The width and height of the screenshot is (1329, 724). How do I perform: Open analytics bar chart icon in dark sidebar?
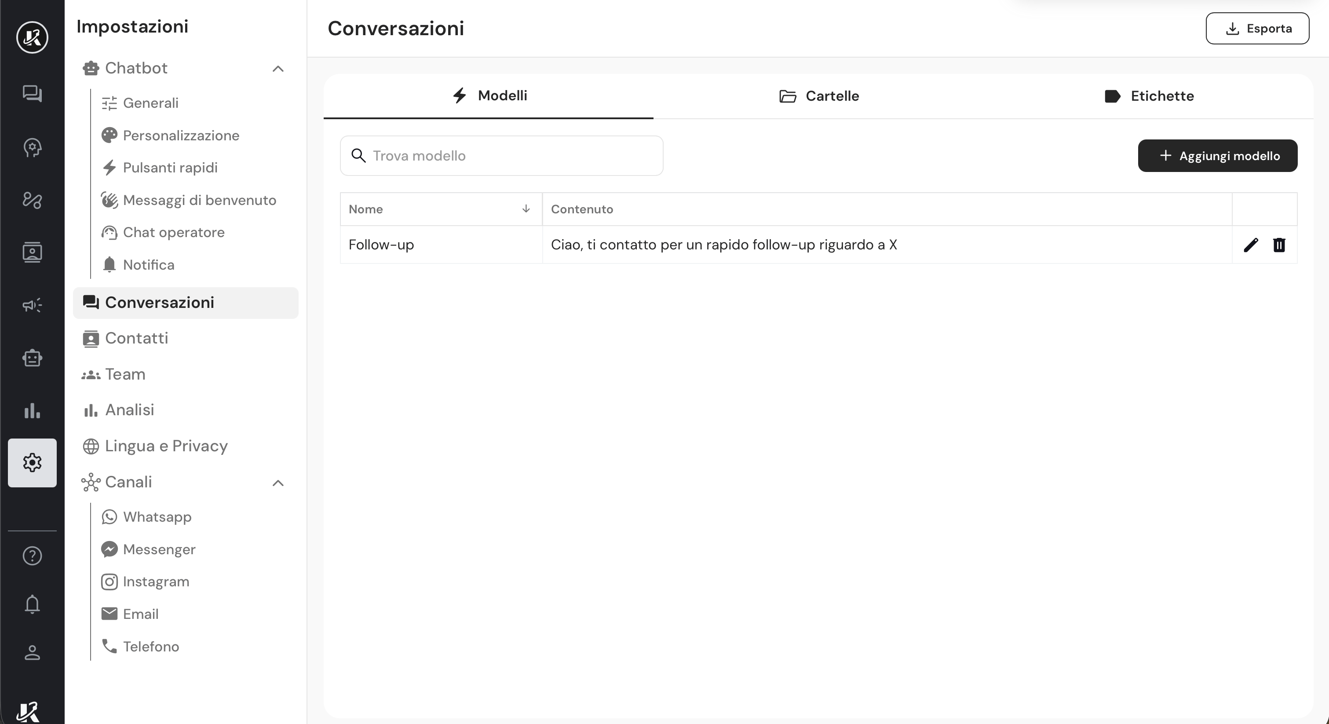point(32,411)
